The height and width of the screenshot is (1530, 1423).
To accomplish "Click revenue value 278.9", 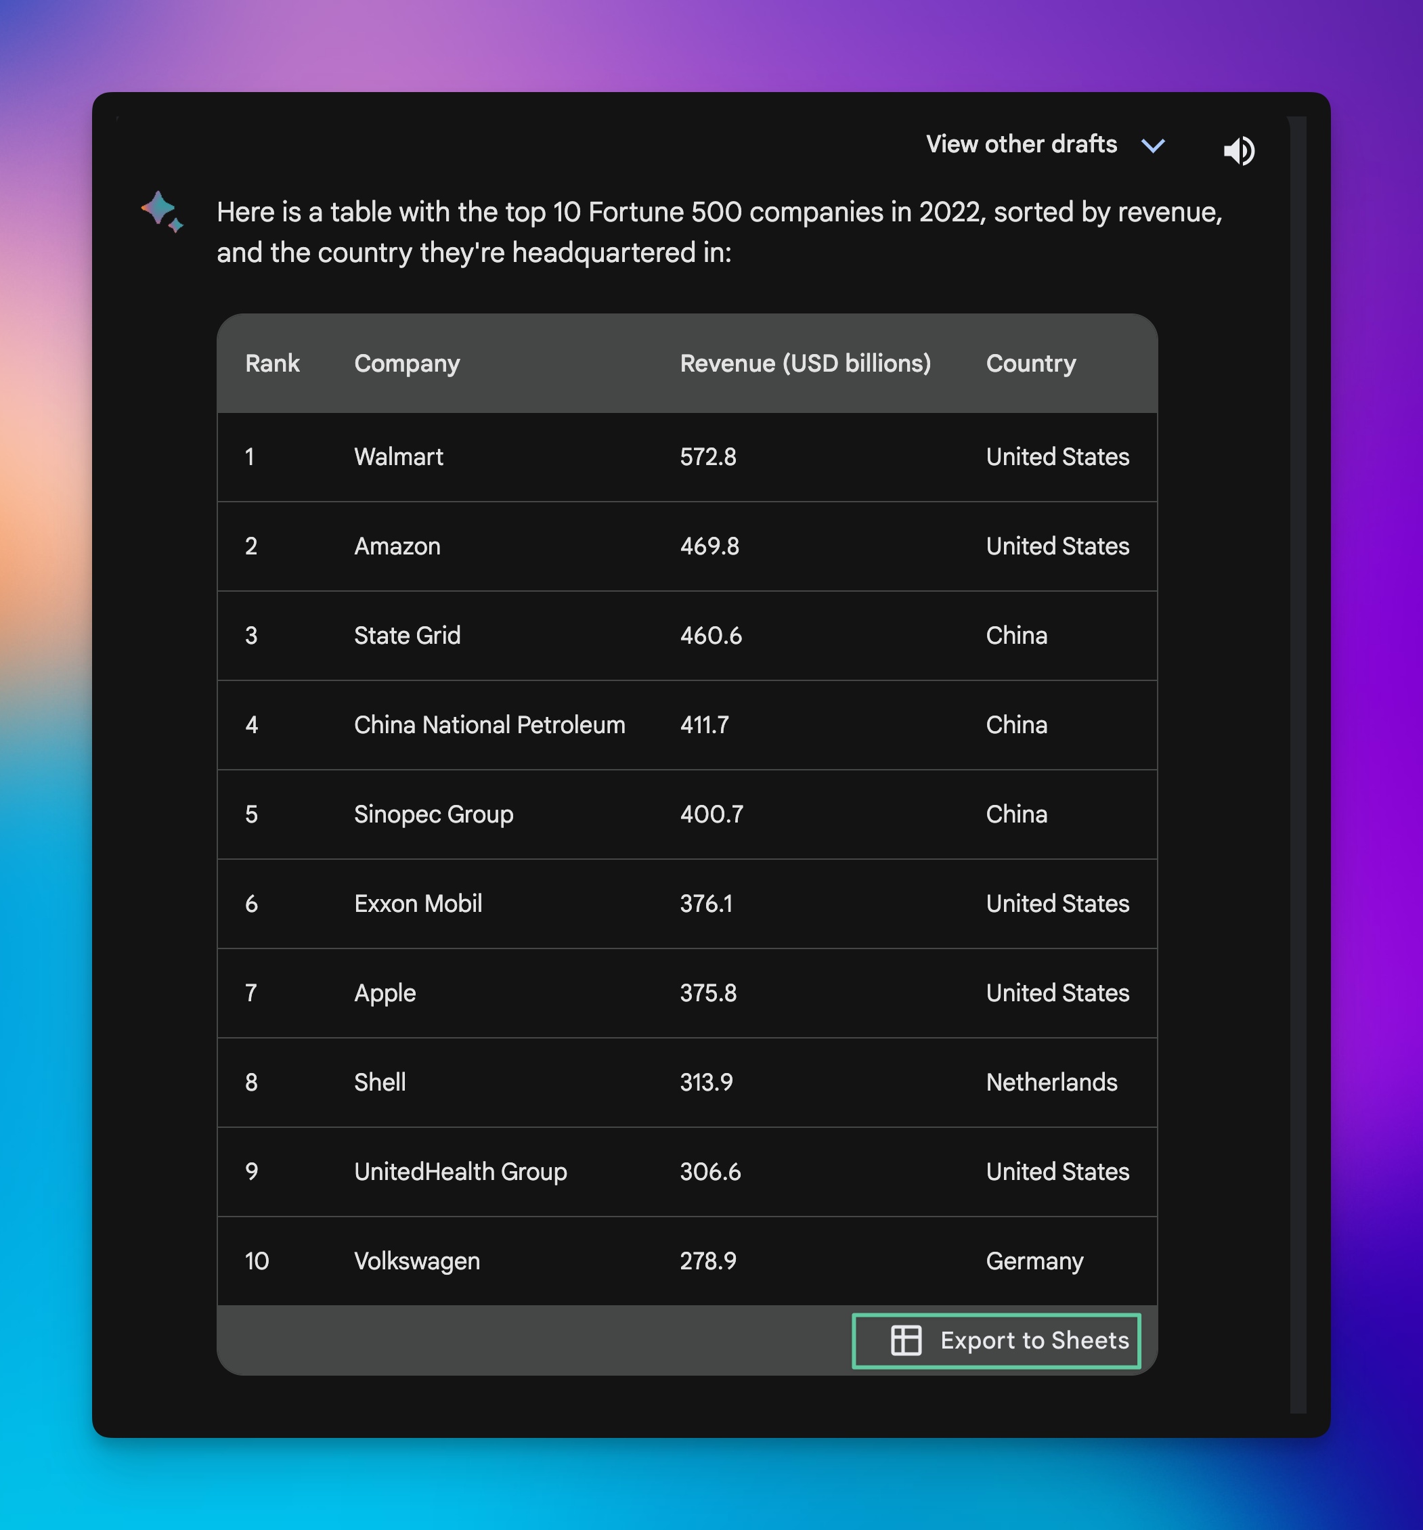I will coord(708,1261).
